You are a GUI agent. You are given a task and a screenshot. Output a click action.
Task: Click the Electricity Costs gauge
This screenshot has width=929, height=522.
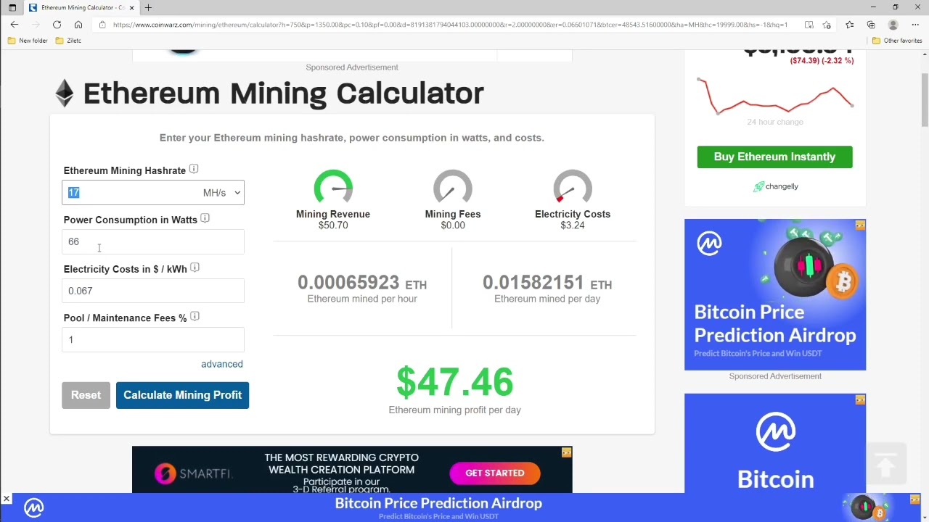coord(573,187)
